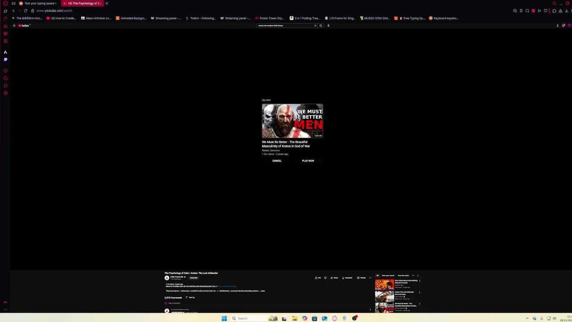Reload the YouTube page
The height and width of the screenshot is (322, 572).
click(x=25, y=11)
